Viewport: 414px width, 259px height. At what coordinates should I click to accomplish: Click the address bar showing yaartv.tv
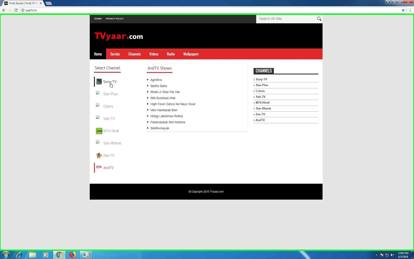click(212, 10)
